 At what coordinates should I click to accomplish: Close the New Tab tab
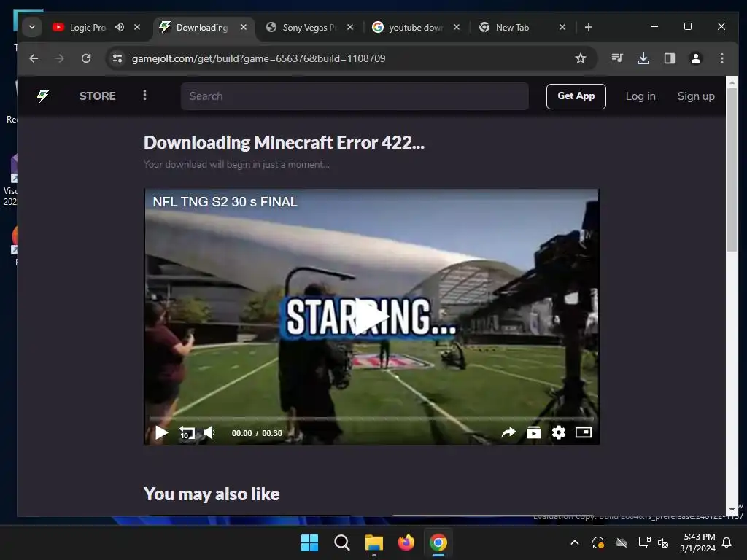click(x=562, y=27)
